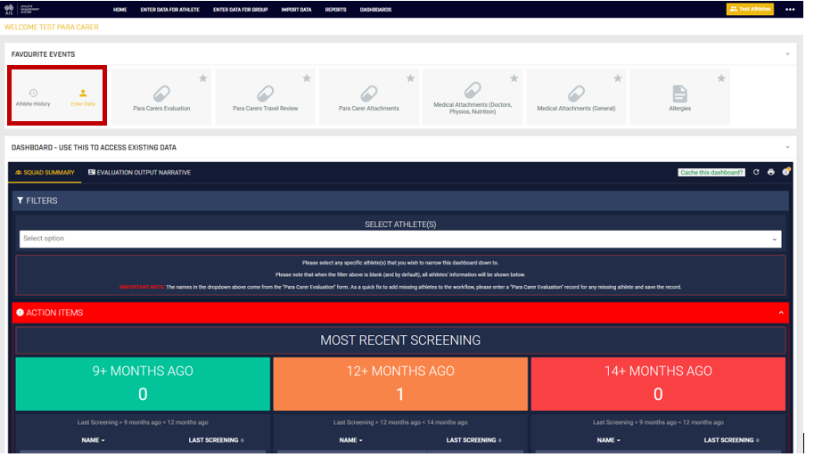Click Cache this dashboard button
The image size is (814, 457).
point(711,172)
